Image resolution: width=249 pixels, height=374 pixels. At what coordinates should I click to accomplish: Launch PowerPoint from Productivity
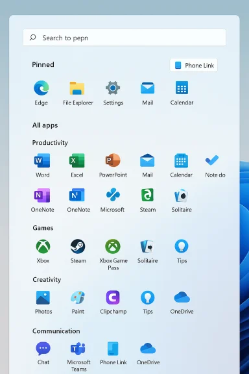click(113, 166)
